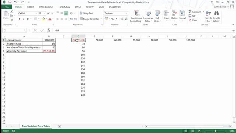Open Conditional Formatting menu
Viewport: 236px width, 133px height.
point(136,16)
